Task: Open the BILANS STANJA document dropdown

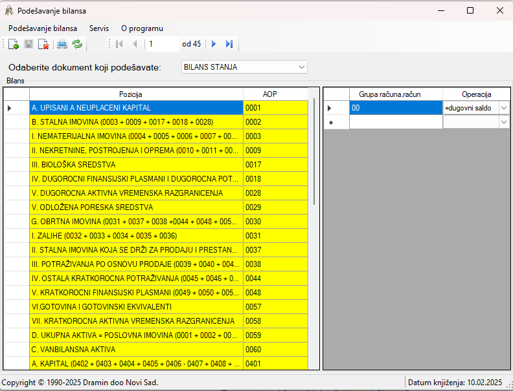Action: [244, 67]
